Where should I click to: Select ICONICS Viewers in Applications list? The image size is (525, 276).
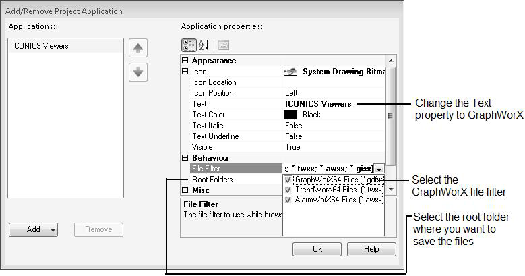(x=40, y=47)
